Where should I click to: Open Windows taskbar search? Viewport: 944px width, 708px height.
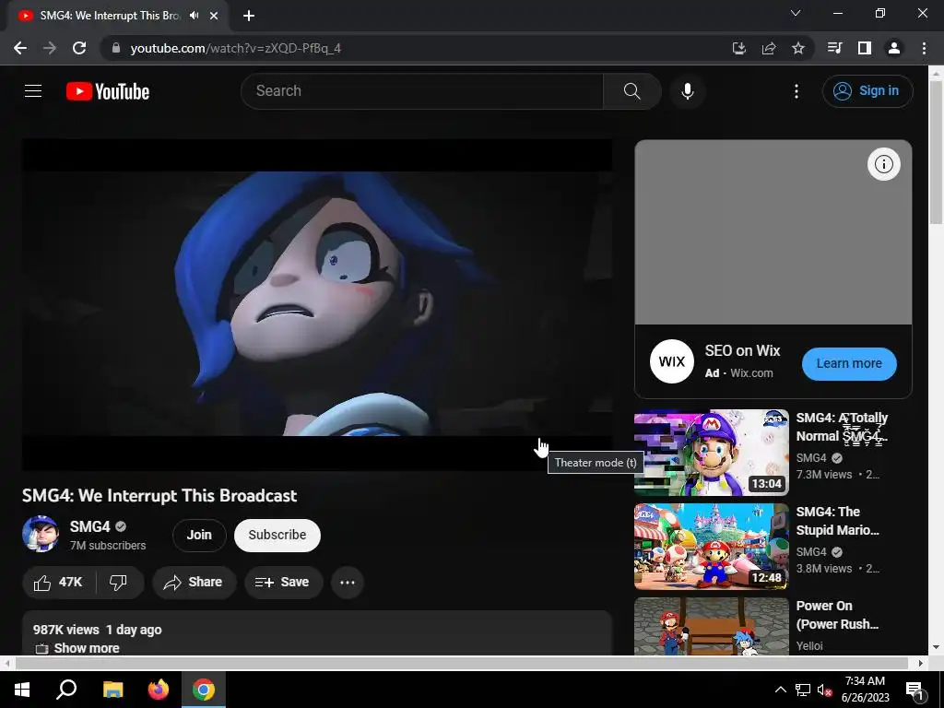66,690
